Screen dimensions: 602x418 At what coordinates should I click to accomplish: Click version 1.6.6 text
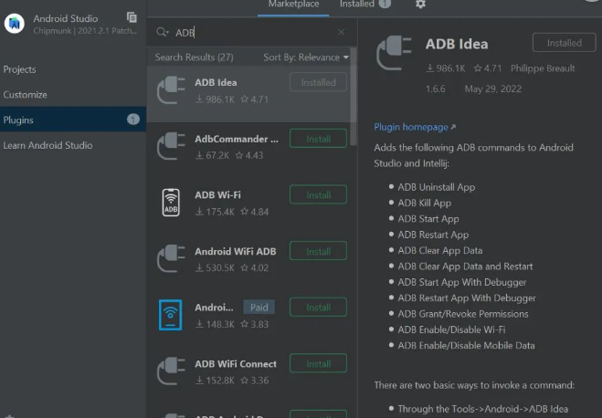(x=436, y=89)
